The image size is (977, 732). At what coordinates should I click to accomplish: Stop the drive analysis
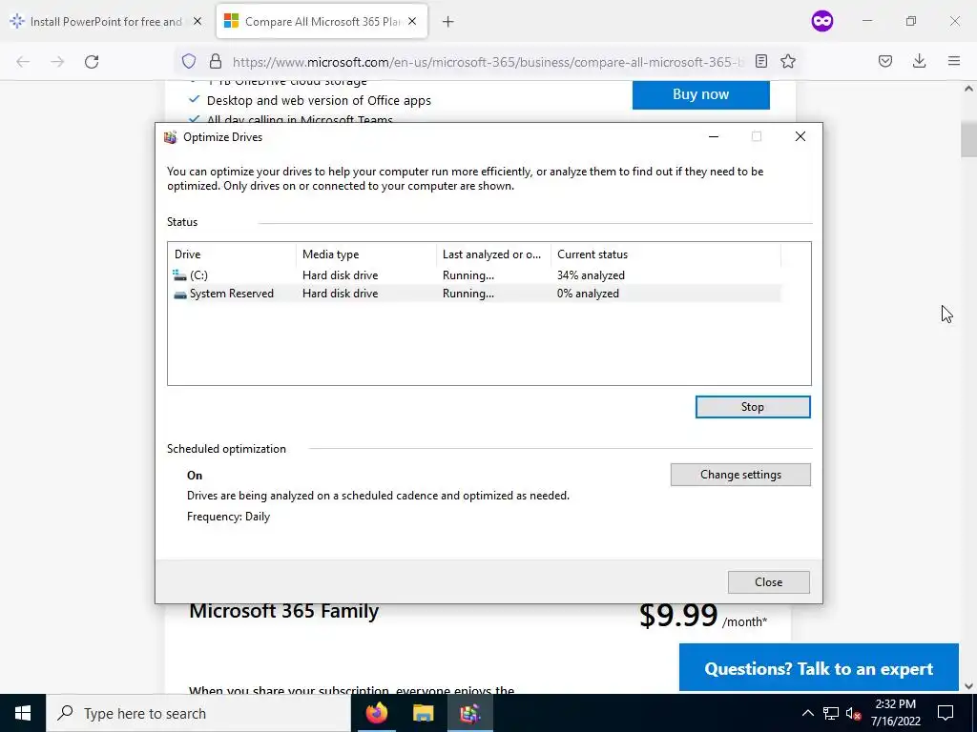[753, 407]
